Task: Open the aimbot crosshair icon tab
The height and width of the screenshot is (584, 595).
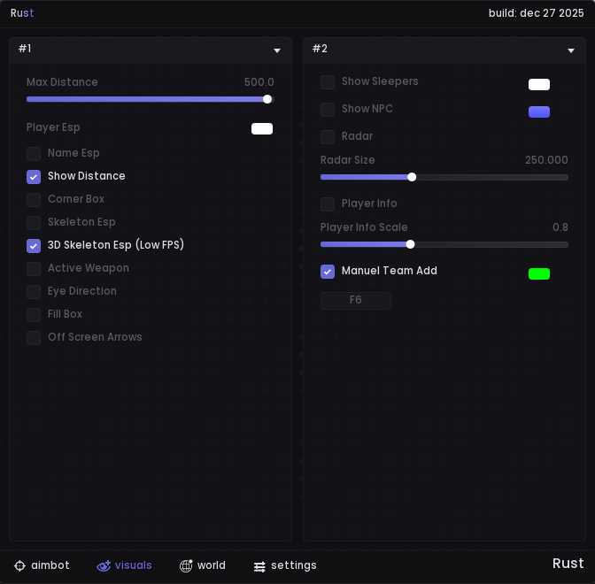Action: (x=19, y=565)
